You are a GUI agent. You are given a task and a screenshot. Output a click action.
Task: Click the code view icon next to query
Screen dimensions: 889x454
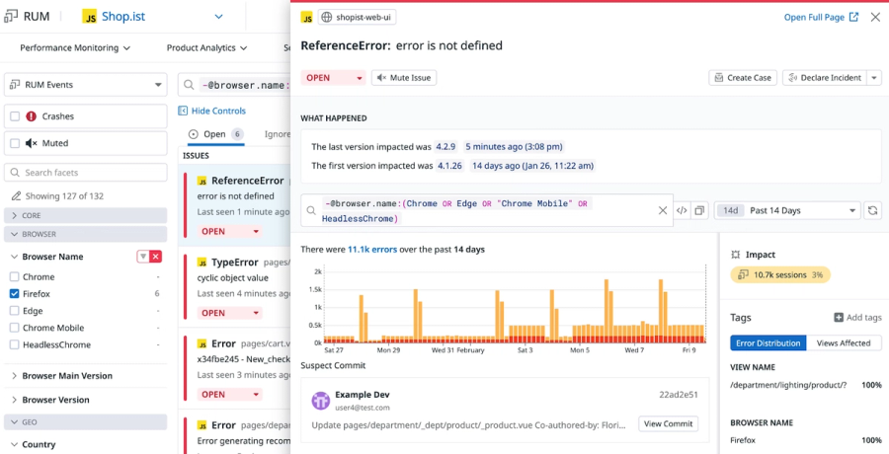[682, 211]
